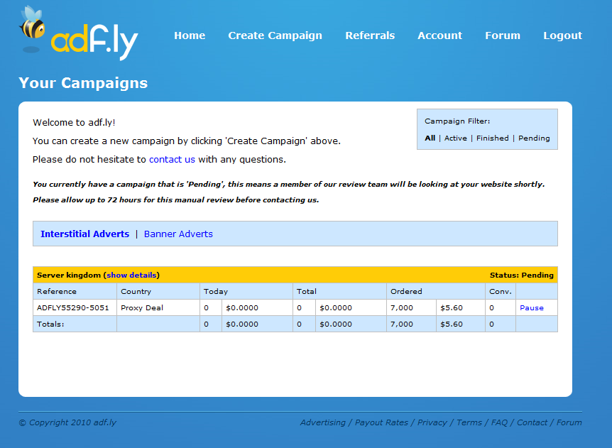Filter campaigns by Active

pos(456,138)
